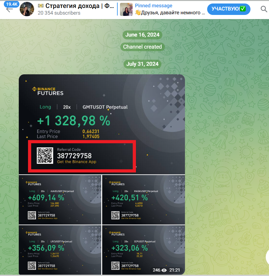Open the LRCUSDT +356,09 % image
Image resolution: width=269 pixels, height=276 pixels.
[60, 250]
